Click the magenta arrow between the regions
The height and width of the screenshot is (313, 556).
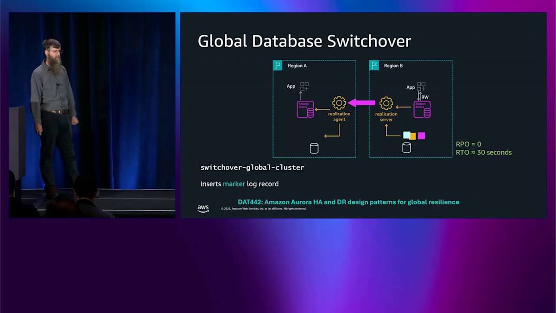click(x=361, y=103)
